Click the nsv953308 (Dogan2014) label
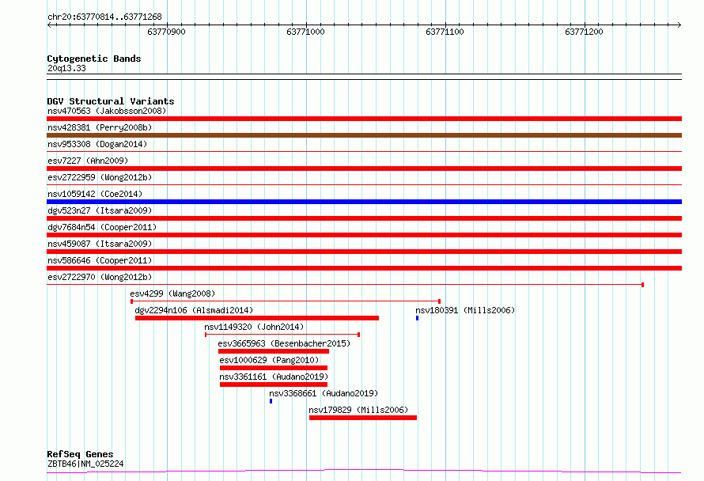Viewport: 704px width, 481px height. [x=97, y=144]
